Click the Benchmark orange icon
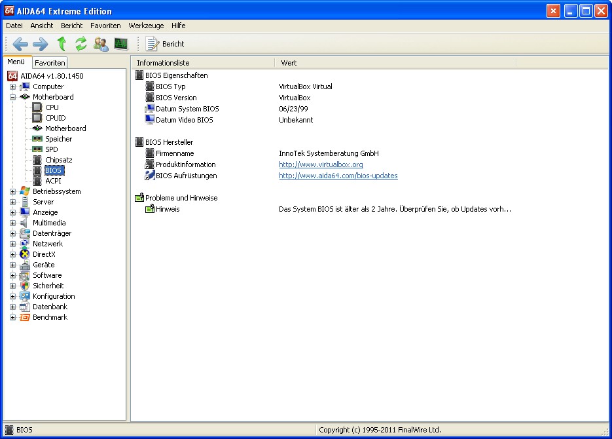Viewport: 612px width, 439px height. (x=25, y=317)
